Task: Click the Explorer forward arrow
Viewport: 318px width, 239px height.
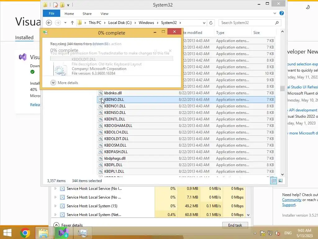Action: coord(58,23)
